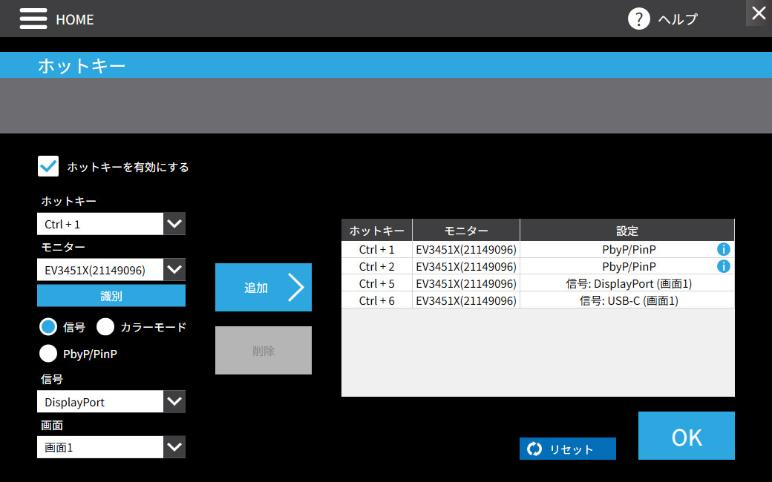Click info icon on Ctrl + 1 row
The image size is (772, 482).
pos(723,249)
